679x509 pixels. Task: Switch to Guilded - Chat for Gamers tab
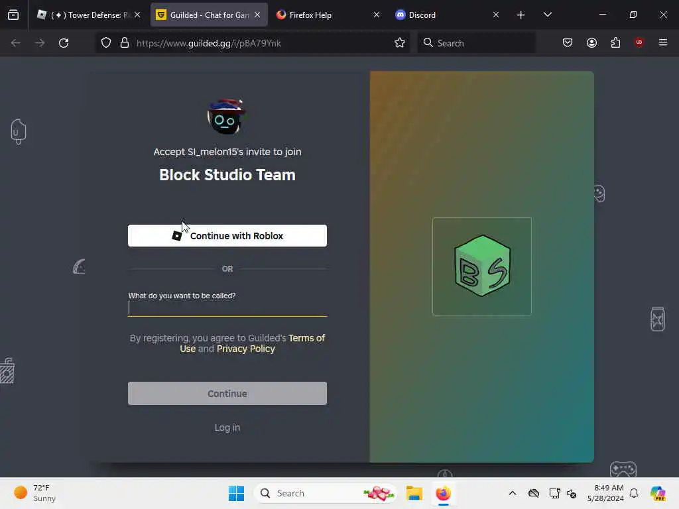tap(209, 15)
